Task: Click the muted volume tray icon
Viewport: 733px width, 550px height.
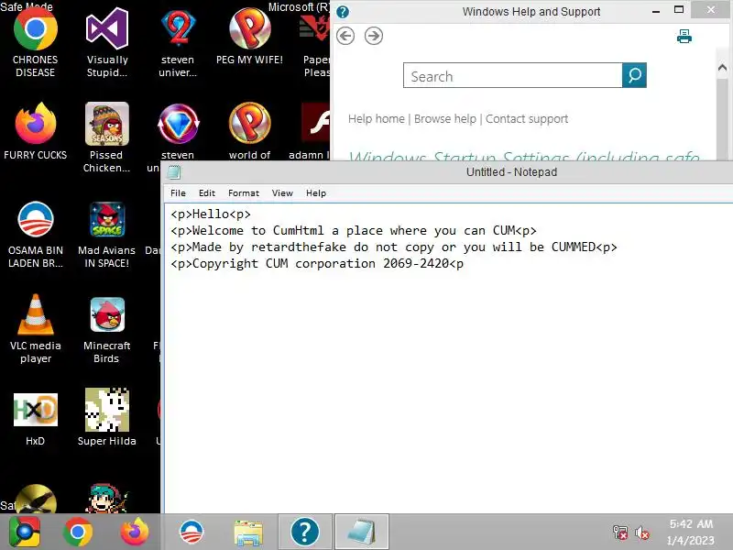Action: (642, 533)
